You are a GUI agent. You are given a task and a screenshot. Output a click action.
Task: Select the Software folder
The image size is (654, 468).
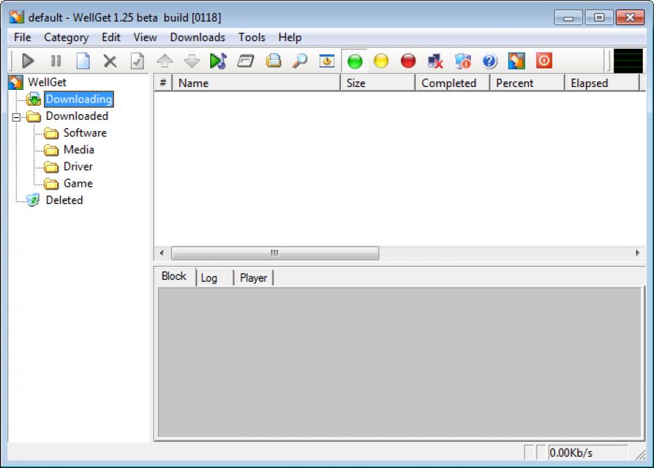coord(85,133)
